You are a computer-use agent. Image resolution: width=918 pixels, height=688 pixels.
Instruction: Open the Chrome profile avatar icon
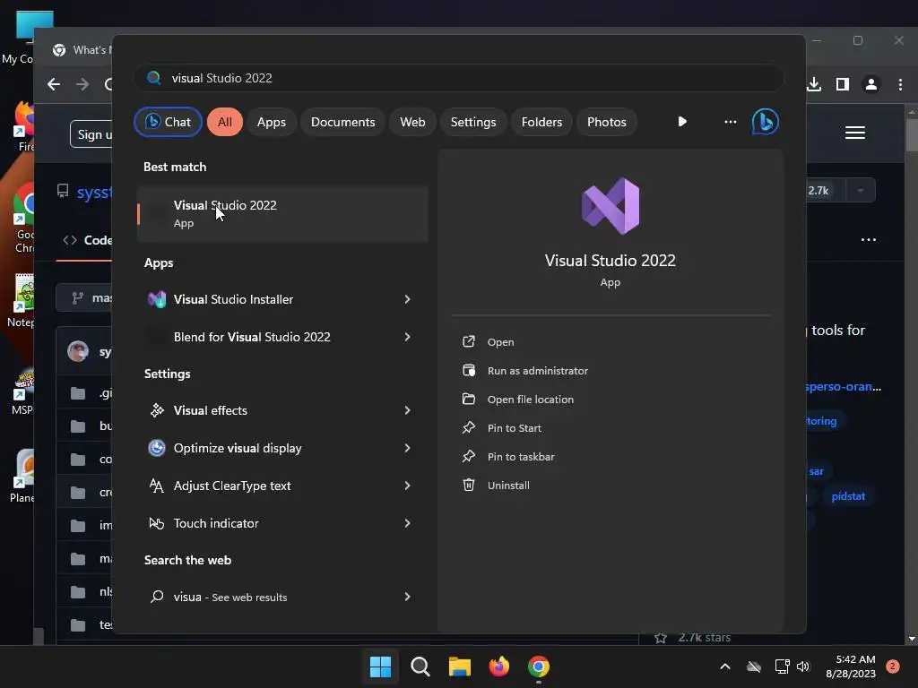871,84
